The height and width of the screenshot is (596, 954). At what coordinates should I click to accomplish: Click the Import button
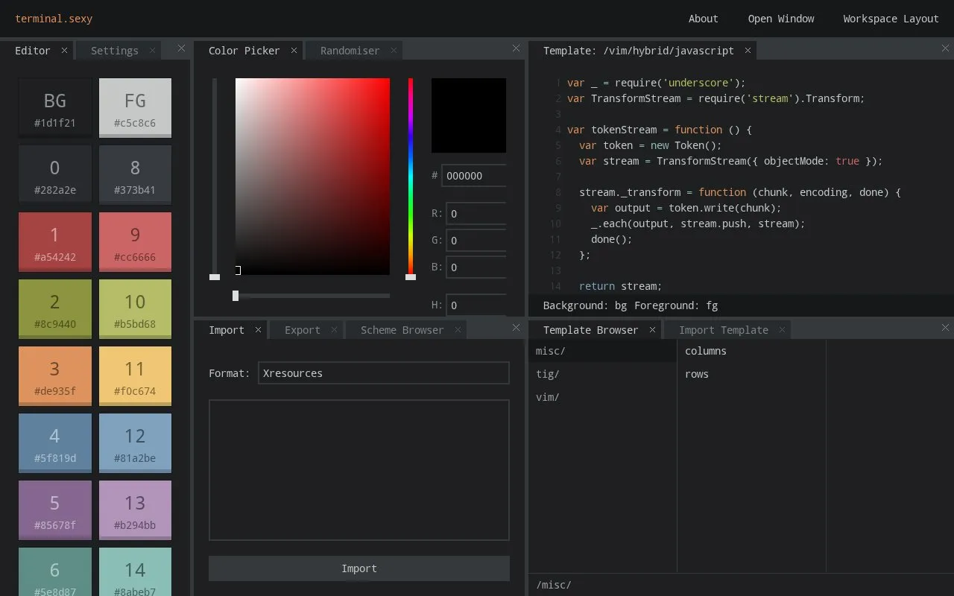(359, 568)
